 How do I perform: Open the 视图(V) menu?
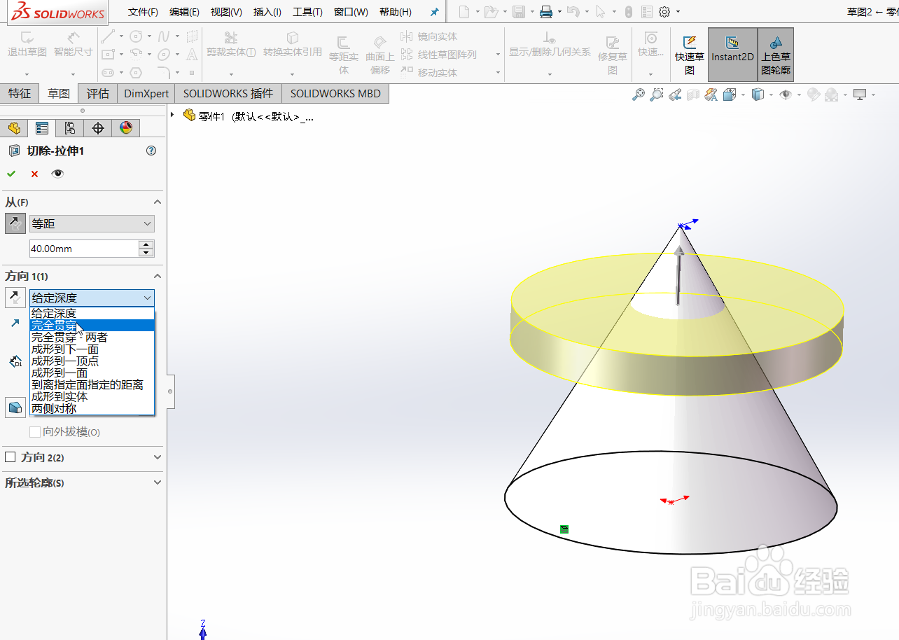point(226,12)
